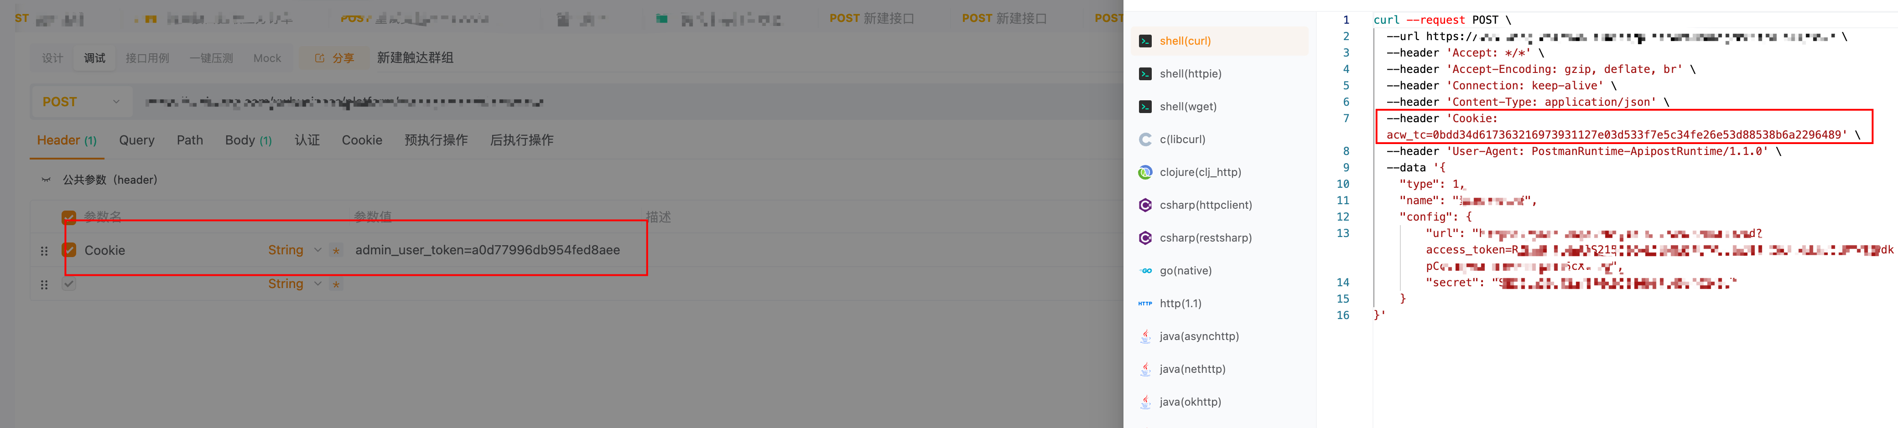Open the 认证 tab
The image size is (1898, 428).
coord(307,141)
